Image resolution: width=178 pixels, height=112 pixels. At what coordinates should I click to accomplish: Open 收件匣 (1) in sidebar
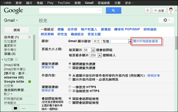[x=11, y=37]
